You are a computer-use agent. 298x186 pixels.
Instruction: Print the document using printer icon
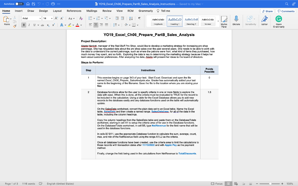pyautogui.click(x=53, y=4)
